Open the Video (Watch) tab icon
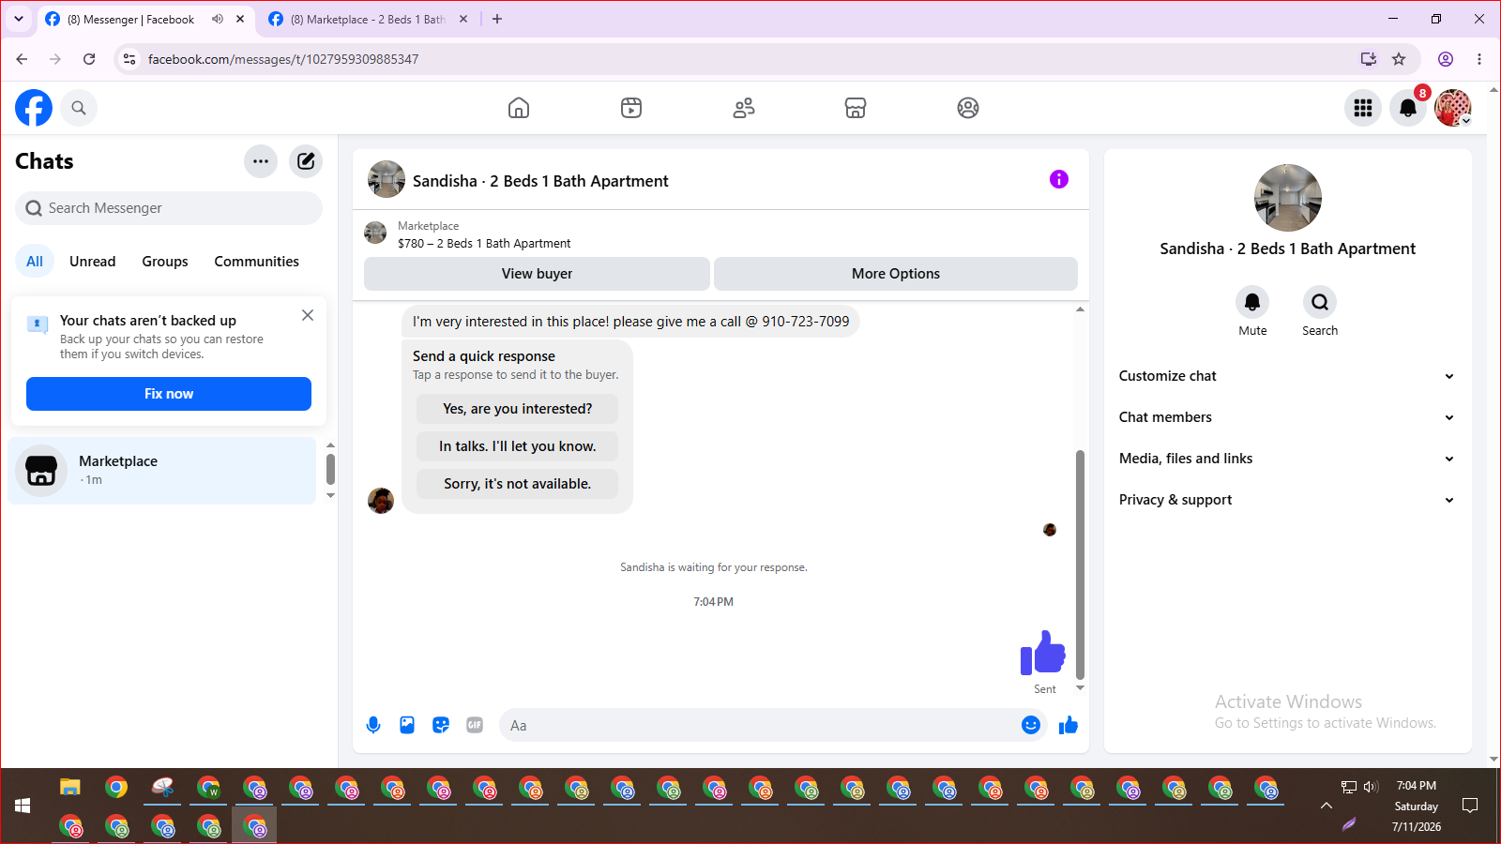Image resolution: width=1501 pixels, height=844 pixels. pyautogui.click(x=631, y=108)
